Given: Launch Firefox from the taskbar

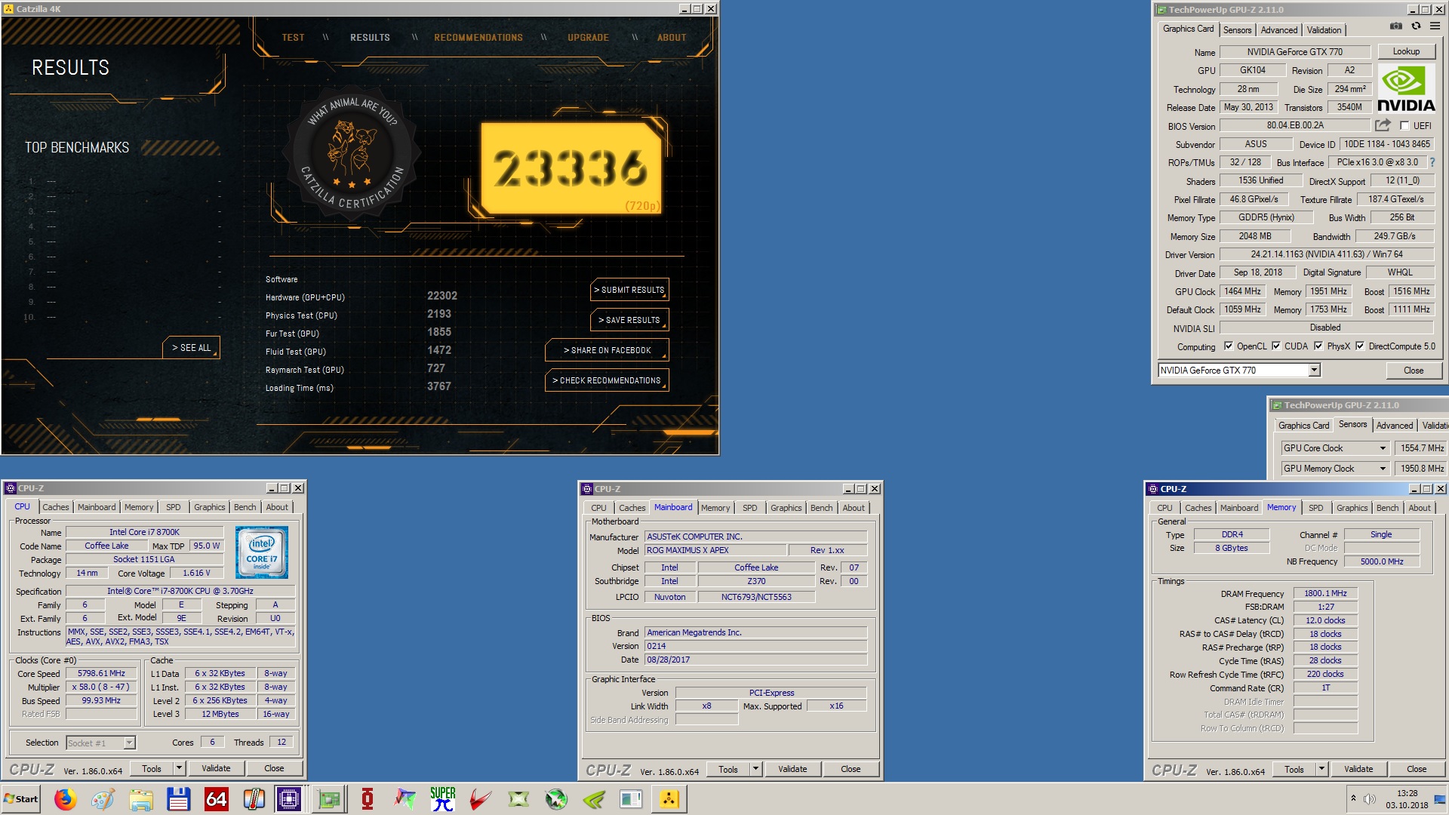Looking at the screenshot, I should click(66, 799).
